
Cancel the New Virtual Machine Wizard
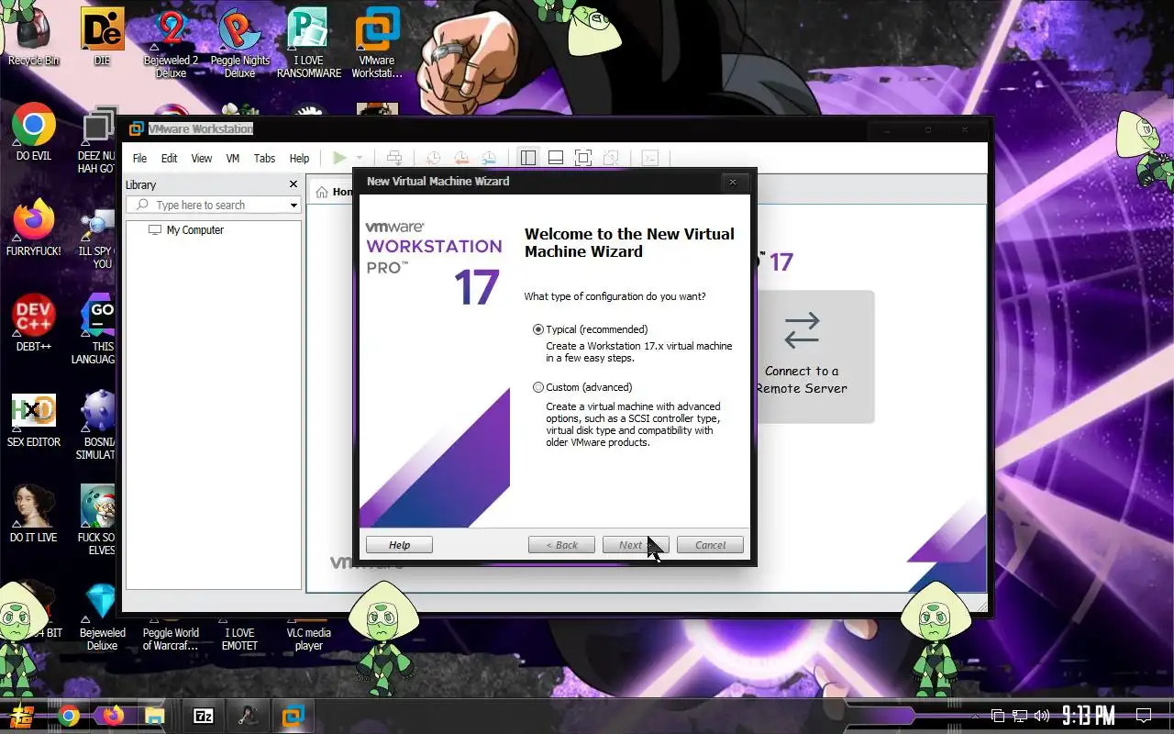point(710,545)
